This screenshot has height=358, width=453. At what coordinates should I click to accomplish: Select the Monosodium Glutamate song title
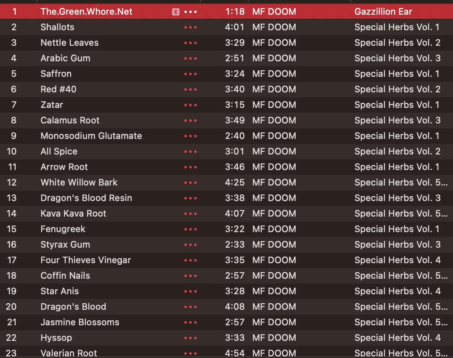click(x=91, y=136)
